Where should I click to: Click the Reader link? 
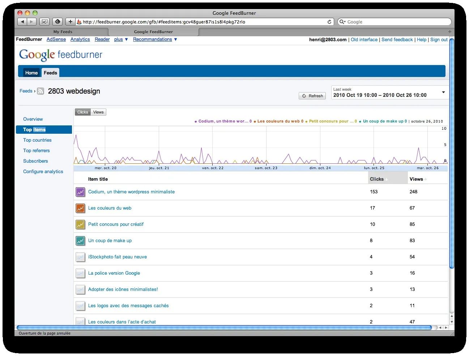pyautogui.click(x=102, y=39)
